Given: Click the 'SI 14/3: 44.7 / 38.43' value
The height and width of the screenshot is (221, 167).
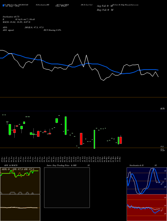Looking at the screenshot, I should (x=25, y=19).
